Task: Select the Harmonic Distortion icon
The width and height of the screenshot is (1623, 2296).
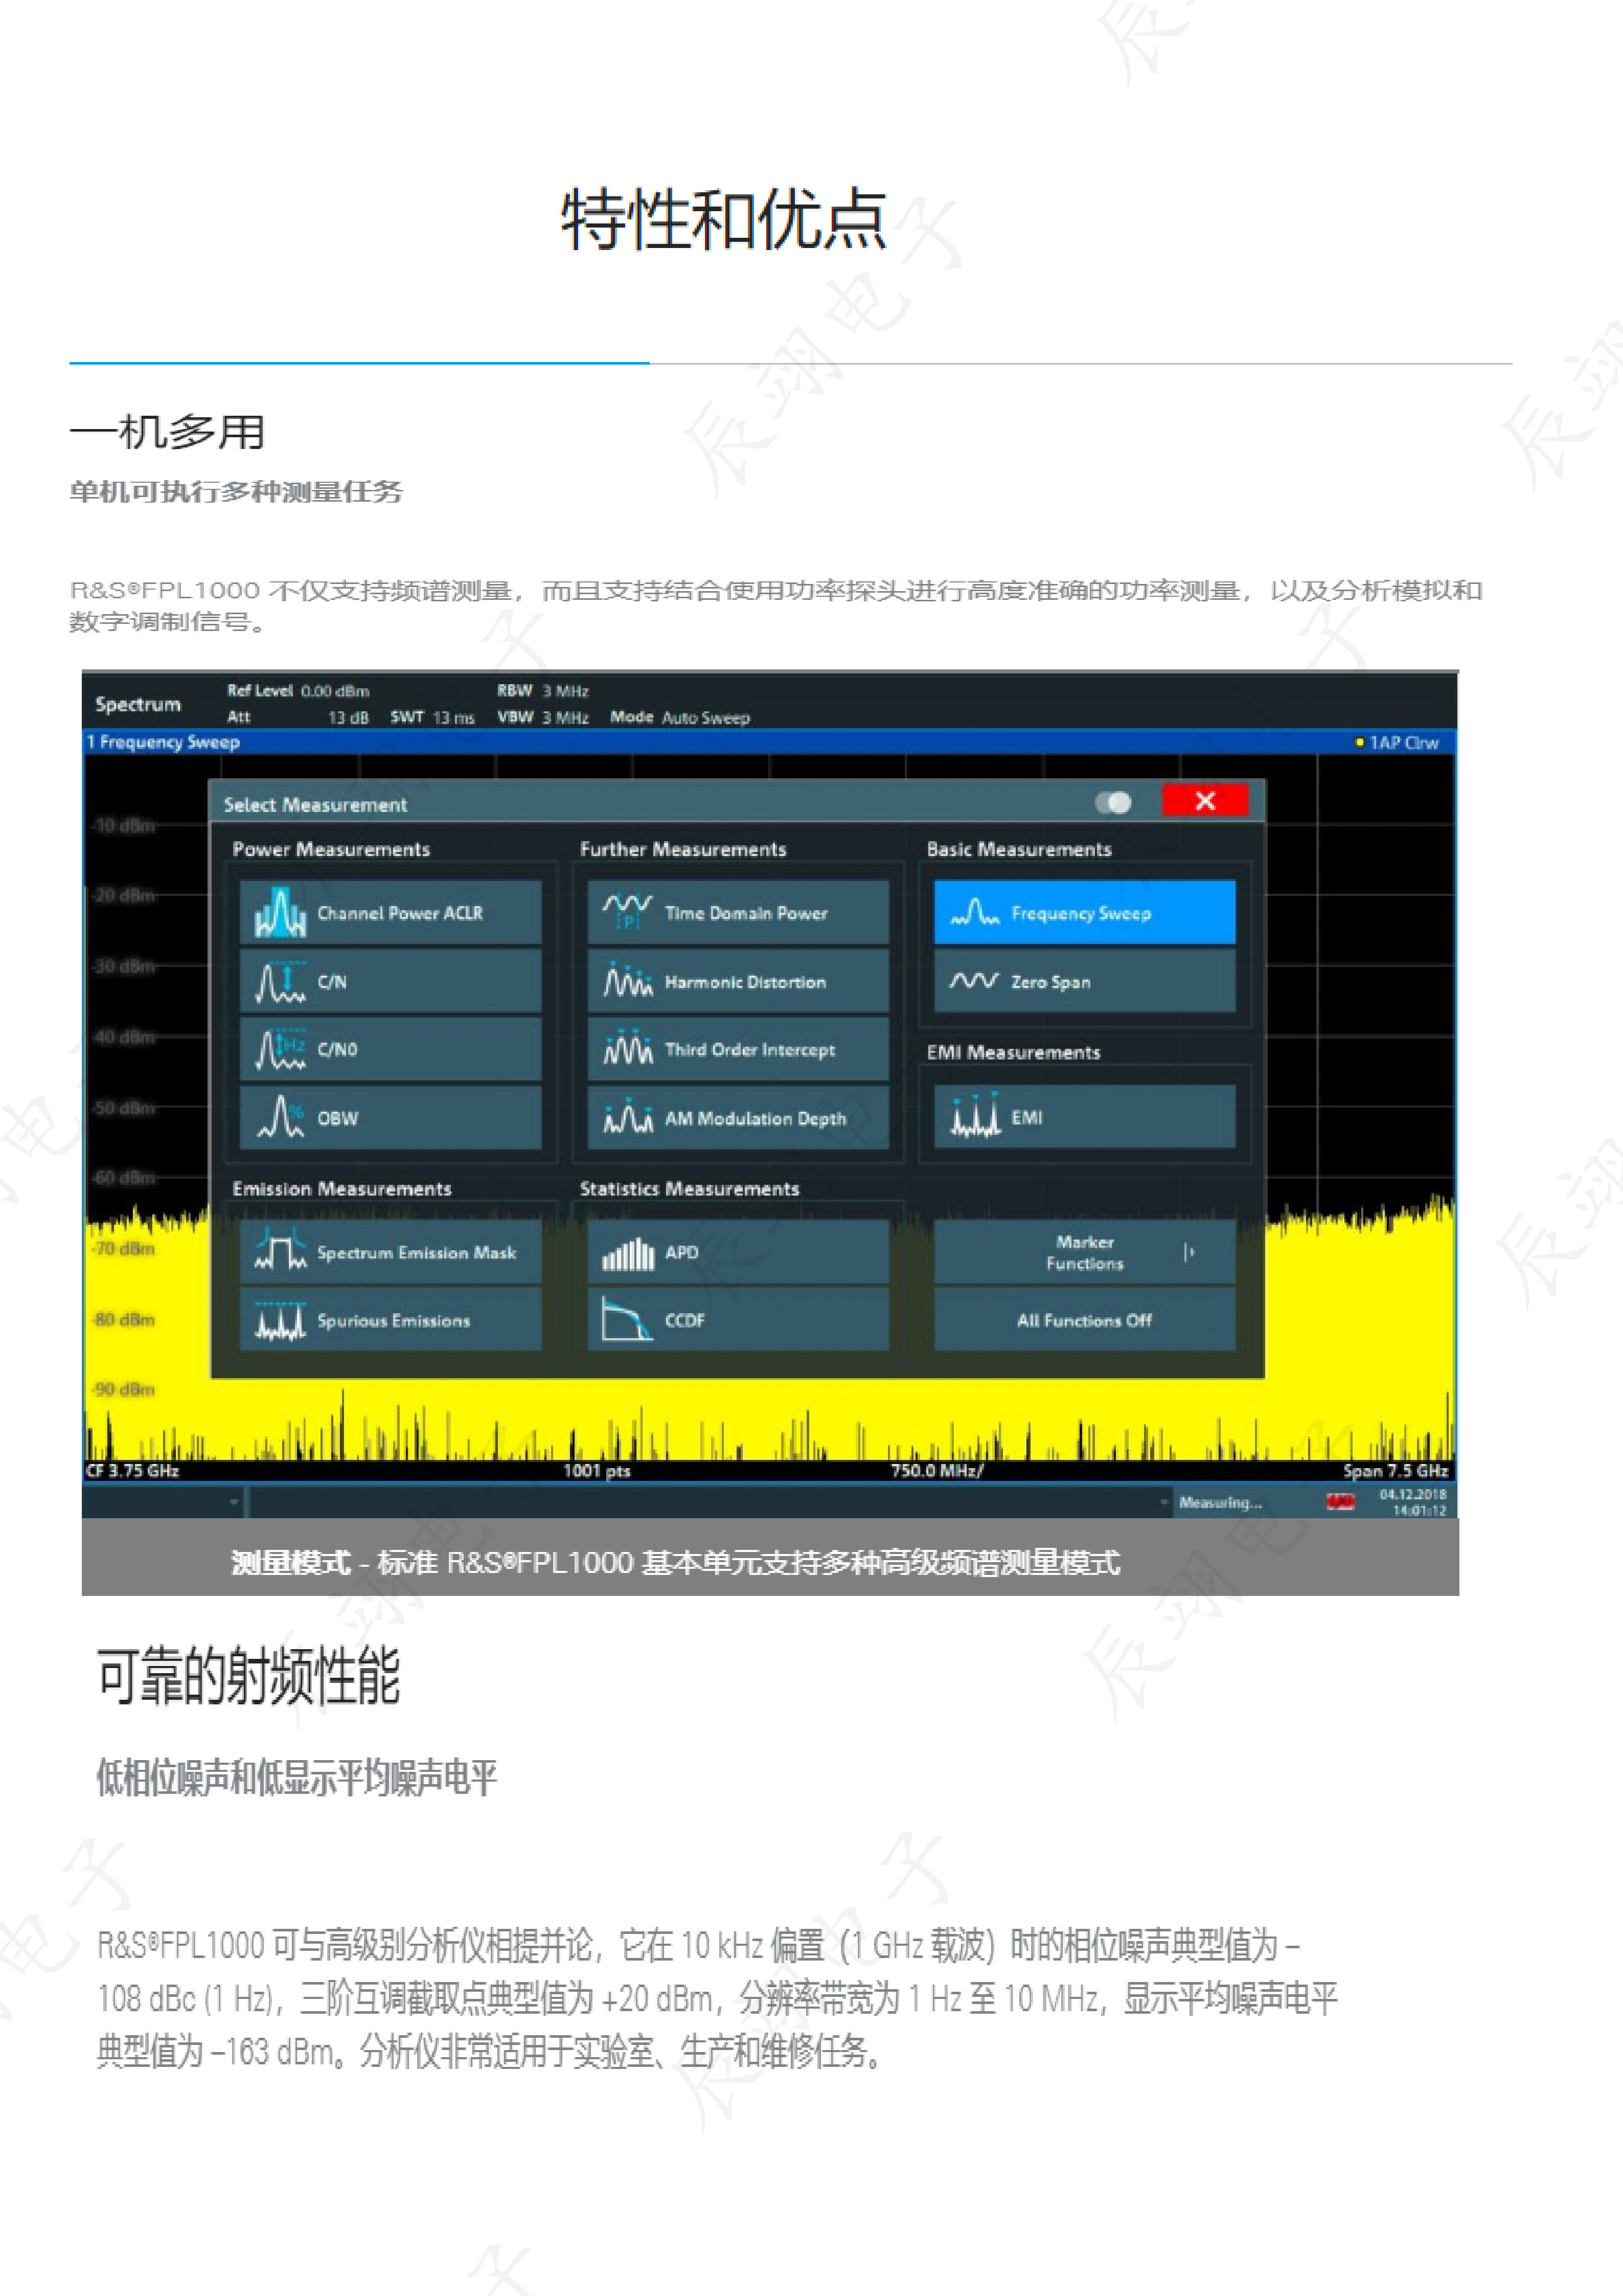Action: coord(627,981)
